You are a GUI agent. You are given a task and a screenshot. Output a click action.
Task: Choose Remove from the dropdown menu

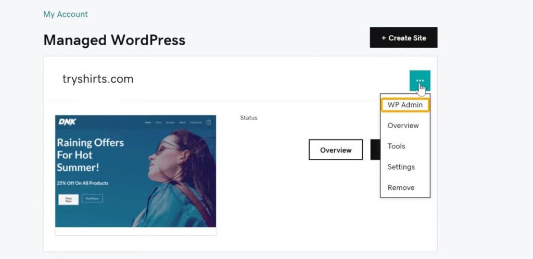coord(401,187)
